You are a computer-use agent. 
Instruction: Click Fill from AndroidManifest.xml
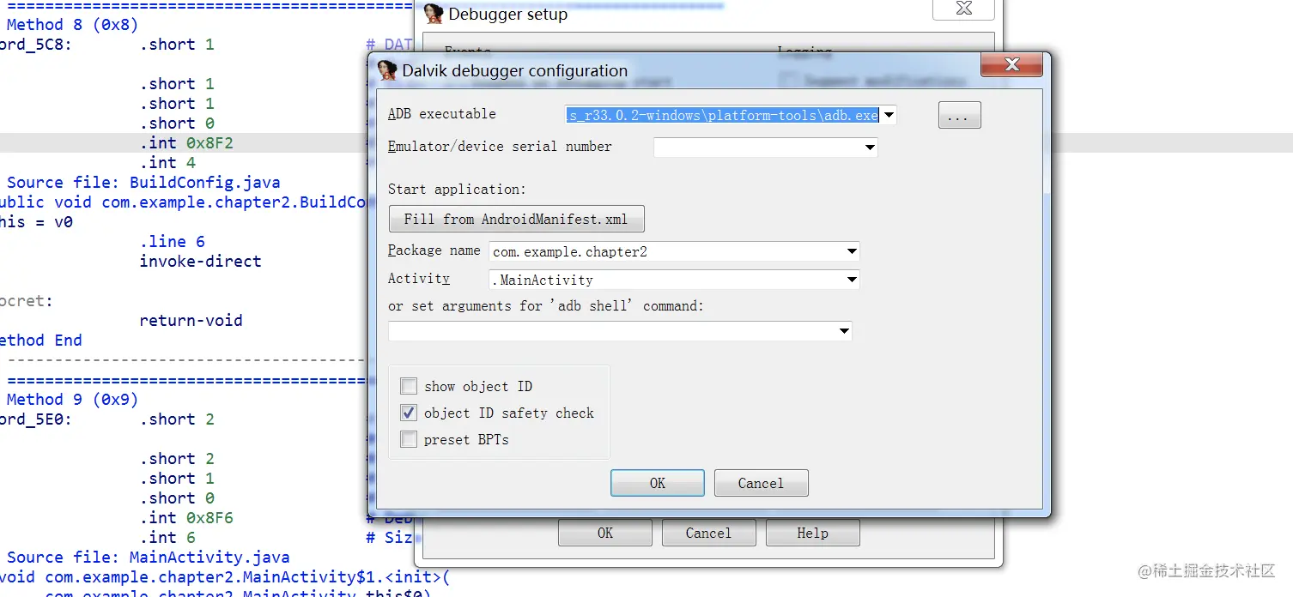coord(516,219)
